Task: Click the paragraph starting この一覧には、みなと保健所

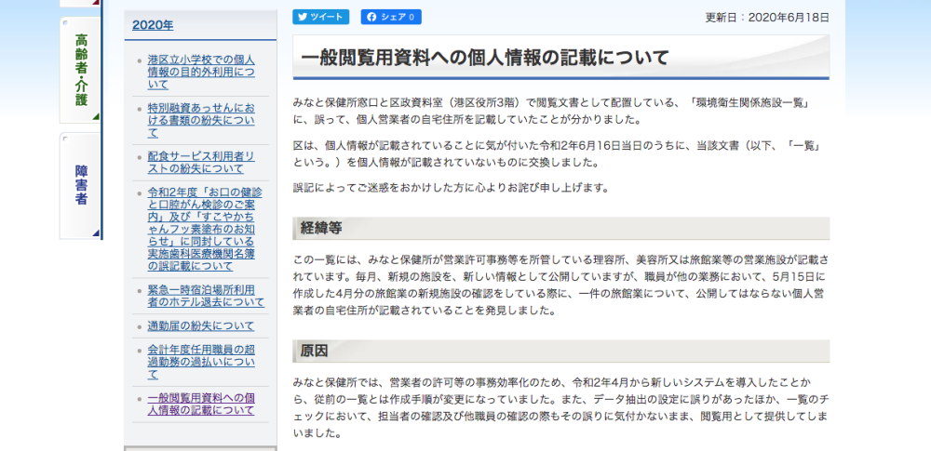Action: click(x=560, y=285)
